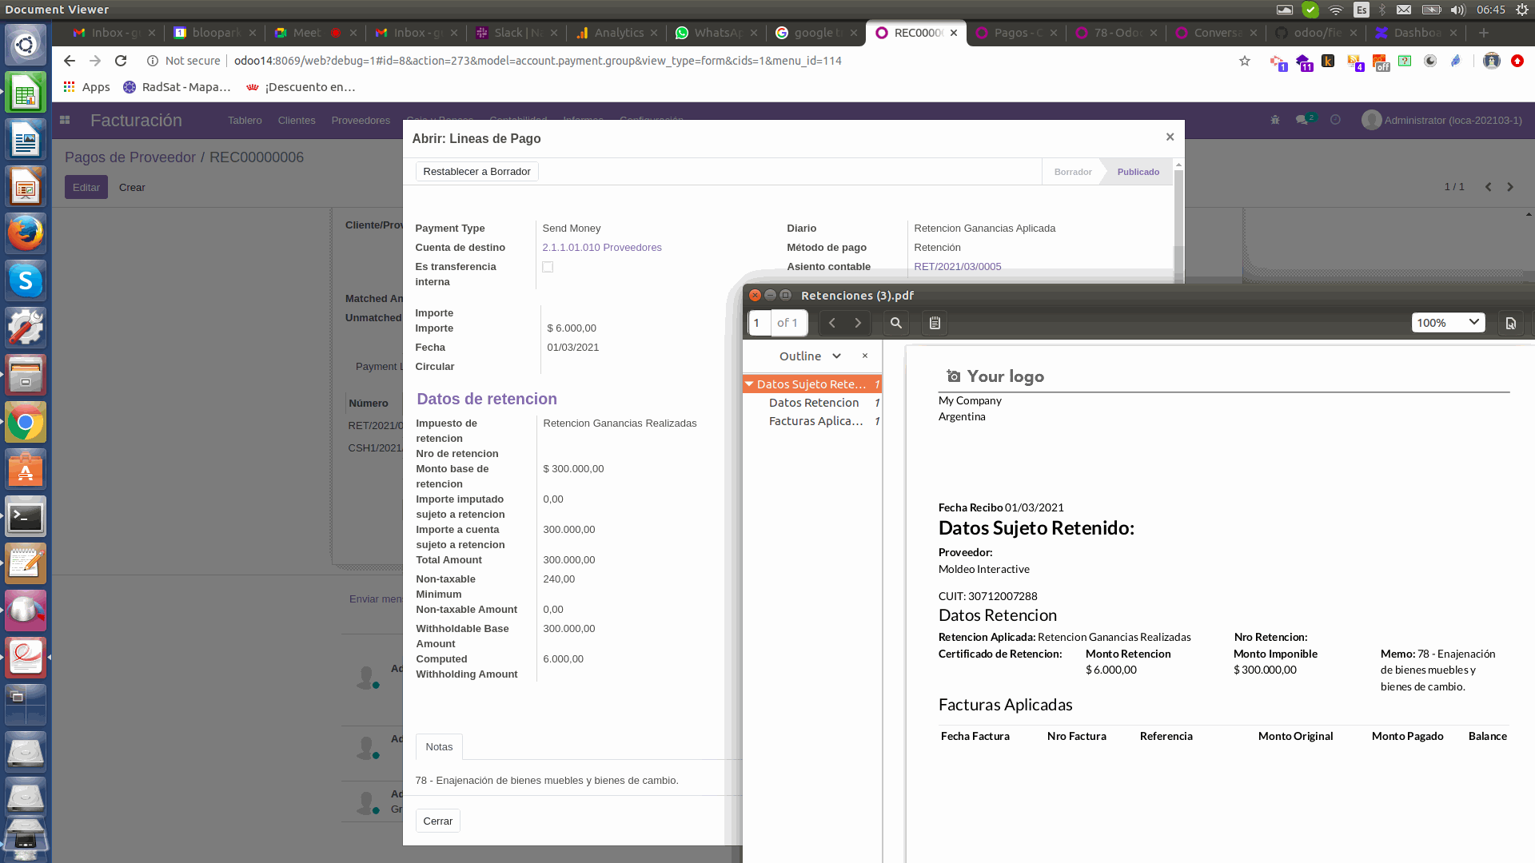Open the activities clock icon

pos(1335,120)
